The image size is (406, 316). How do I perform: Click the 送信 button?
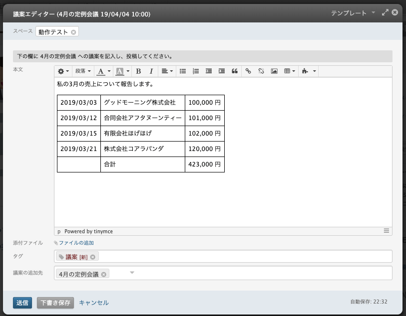pos(23,303)
